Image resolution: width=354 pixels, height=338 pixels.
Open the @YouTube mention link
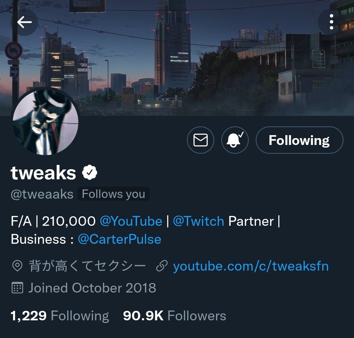point(131,221)
